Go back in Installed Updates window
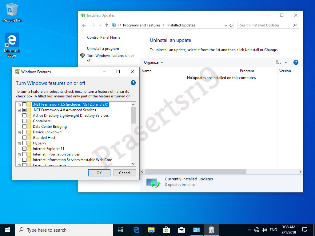 point(84,25)
